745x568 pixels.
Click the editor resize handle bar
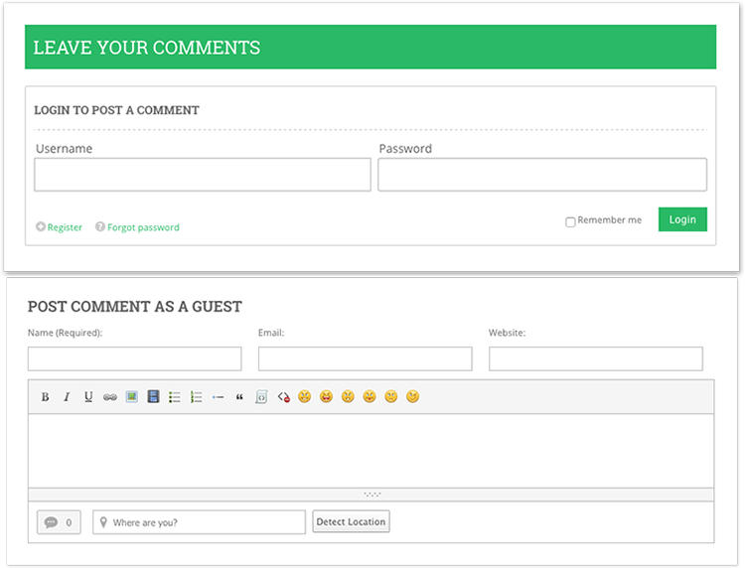click(371, 494)
